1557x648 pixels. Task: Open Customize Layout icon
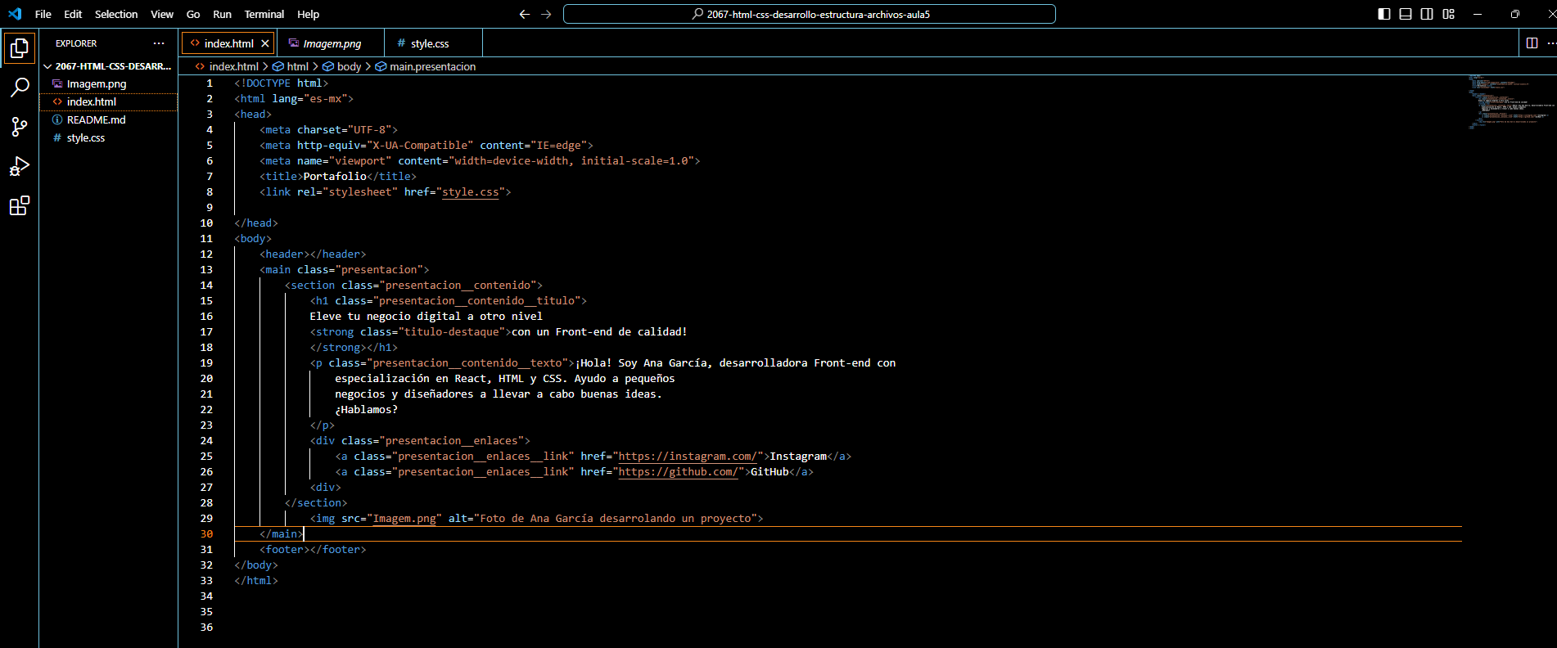coord(1449,14)
